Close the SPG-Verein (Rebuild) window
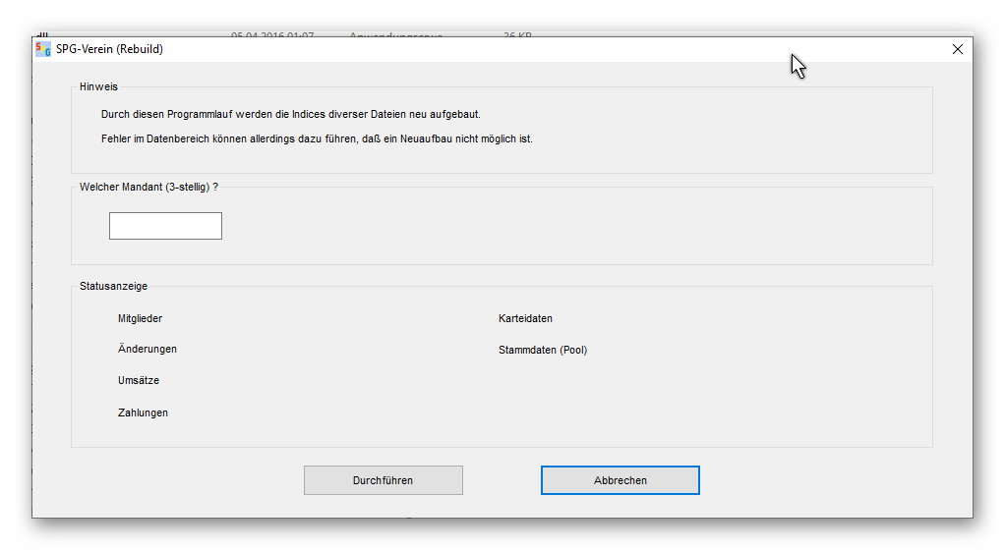This screenshot has height=550, width=1005. [x=957, y=49]
